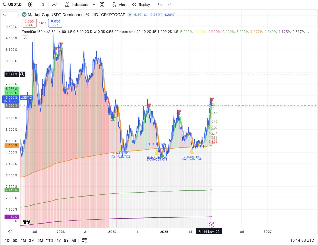
Task: Click the plus icon beside 7.422% price label
Action: [22, 74]
